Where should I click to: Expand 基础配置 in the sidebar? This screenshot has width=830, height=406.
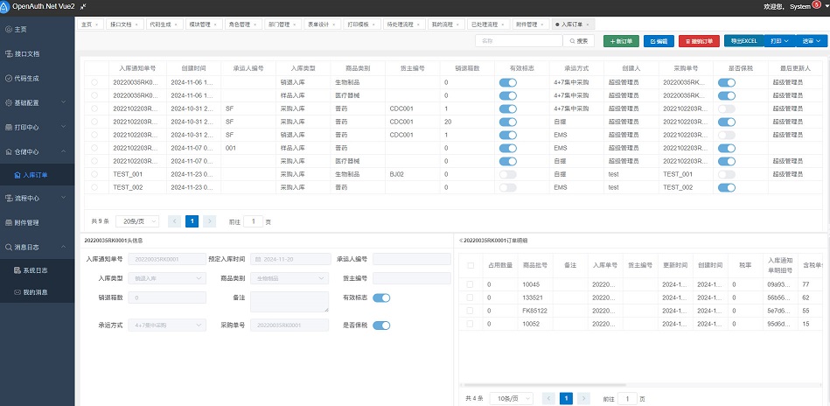tap(37, 102)
